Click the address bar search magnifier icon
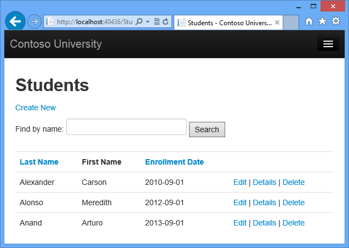 139,22
